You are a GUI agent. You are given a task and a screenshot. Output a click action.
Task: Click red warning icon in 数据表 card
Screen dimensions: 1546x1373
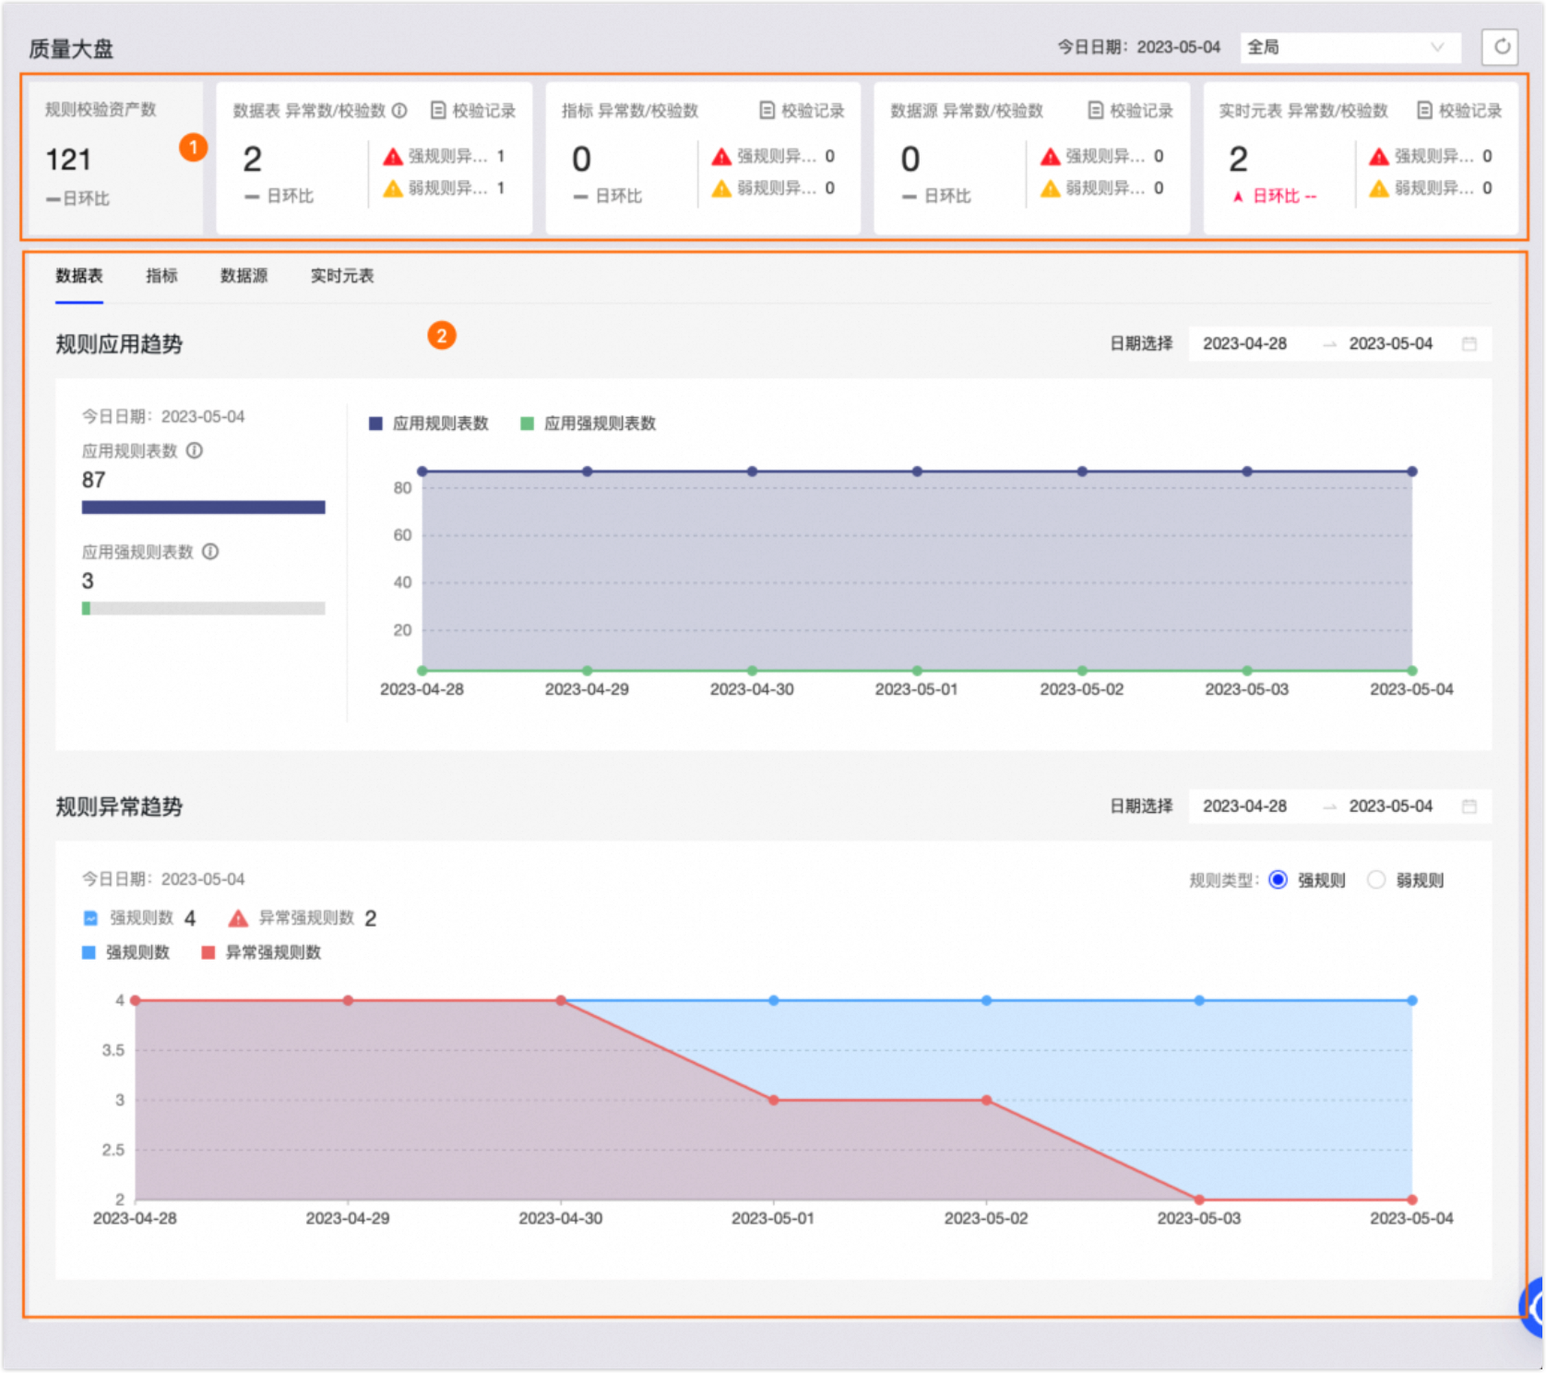(393, 157)
